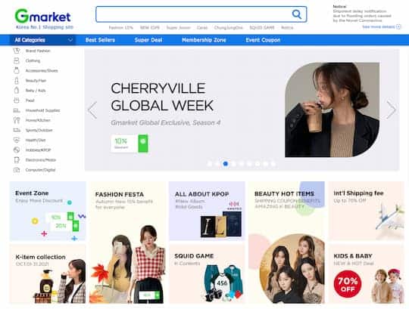Select the active blue carousel dot
The width and height of the screenshot is (409, 309).
tap(226, 164)
